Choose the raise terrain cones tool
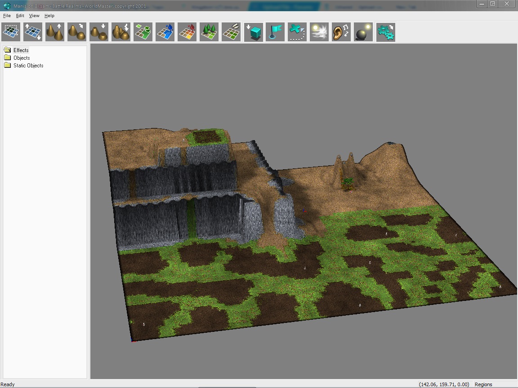The width and height of the screenshot is (518, 388). coord(55,32)
